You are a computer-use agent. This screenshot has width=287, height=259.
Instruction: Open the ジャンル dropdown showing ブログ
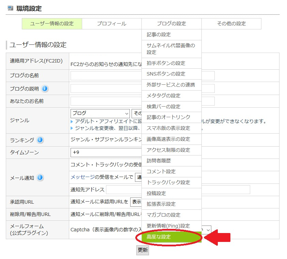click(100, 113)
